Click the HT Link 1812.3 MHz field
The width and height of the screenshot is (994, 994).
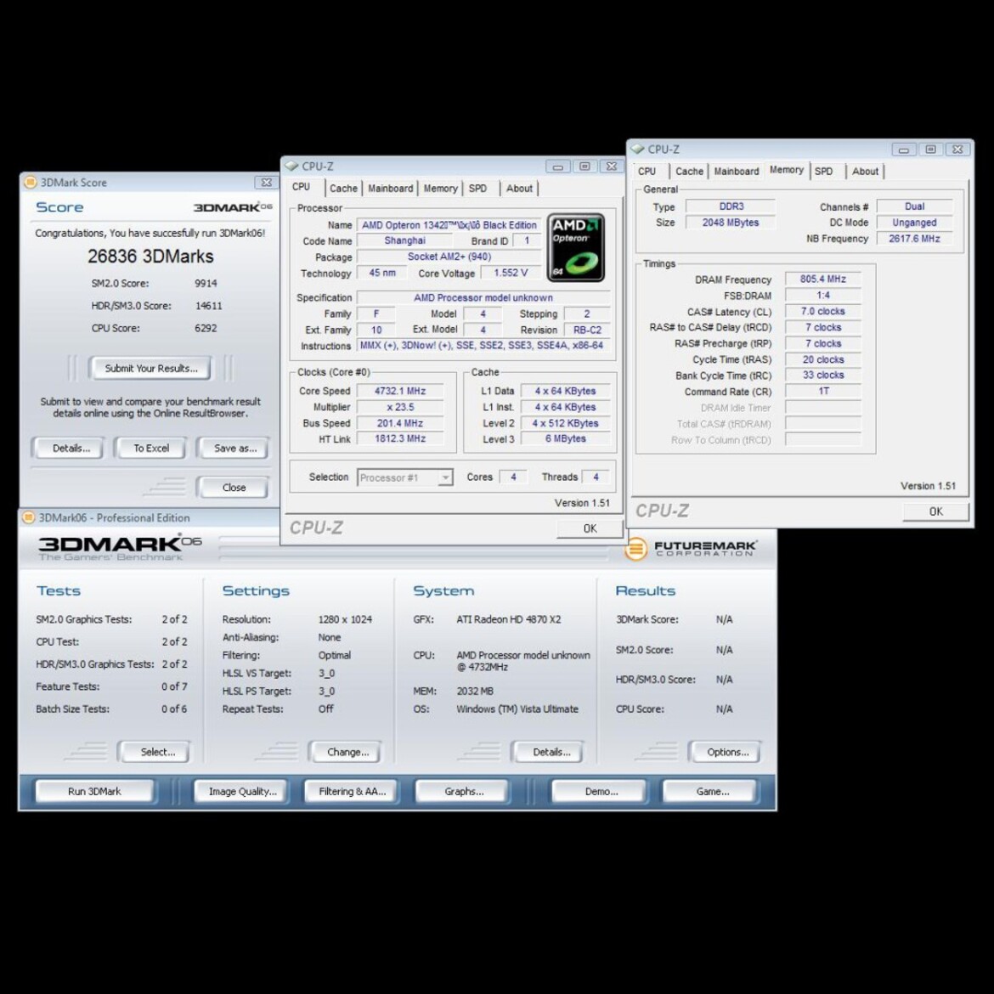[399, 438]
